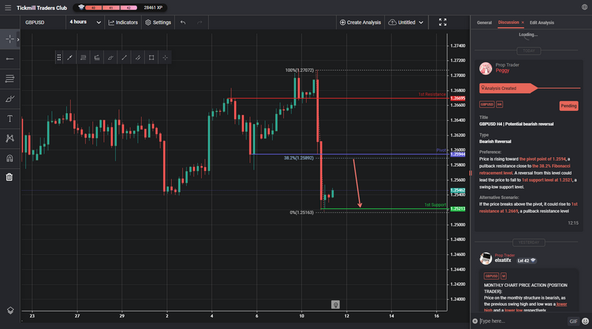
Task: Click the add attachment plus icon
Action: point(475,321)
